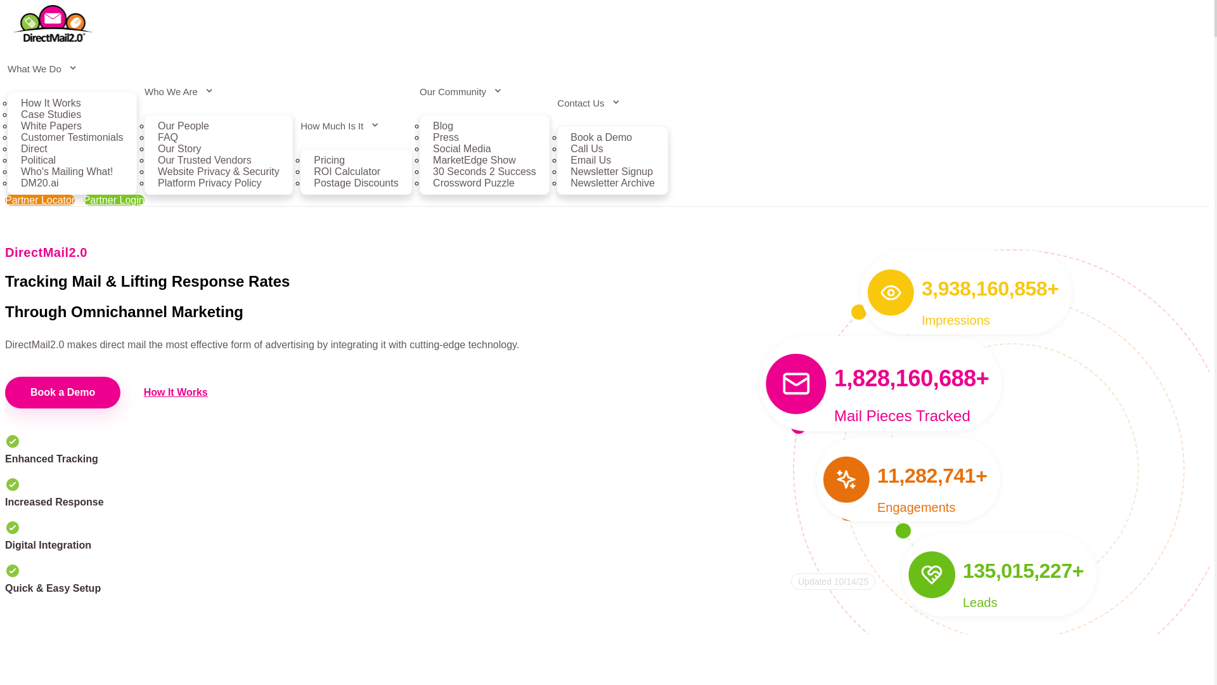The image size is (1217, 685).
Task: Open the ROI Calculator
Action: pyautogui.click(x=347, y=171)
